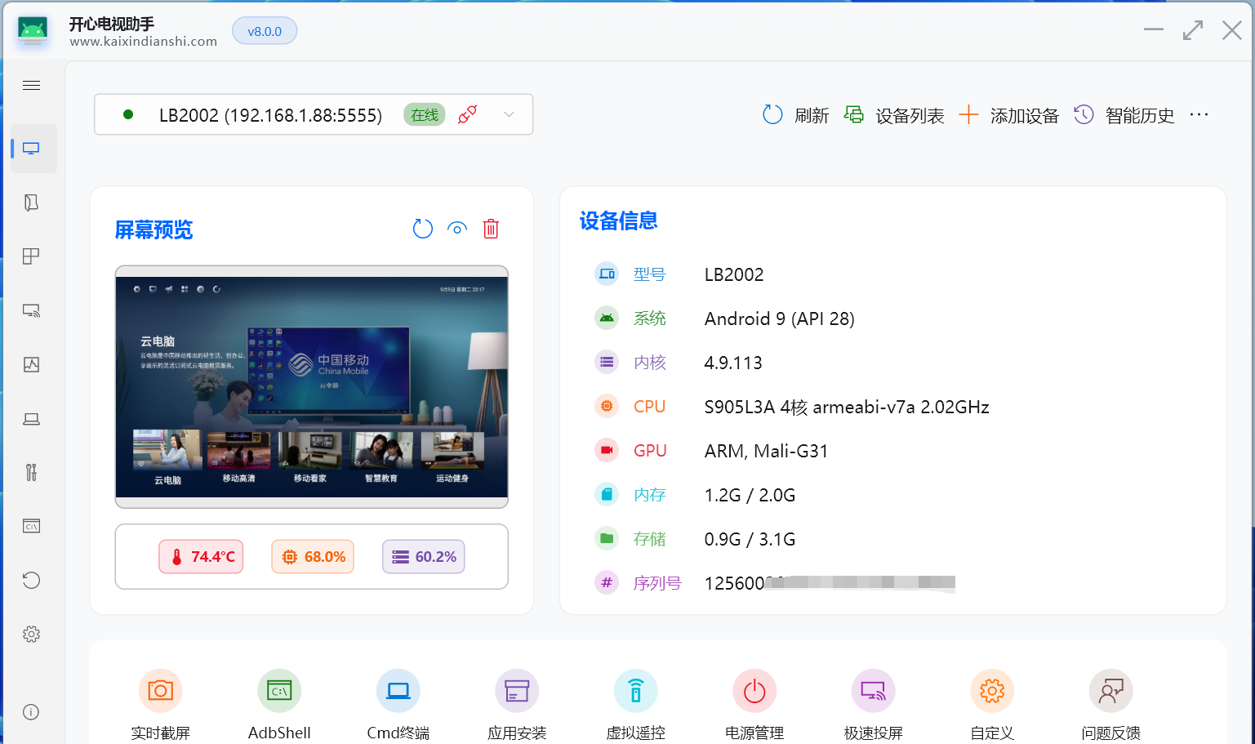Open the settings gear in sidebar
This screenshot has width=1255, height=744.
32,635
